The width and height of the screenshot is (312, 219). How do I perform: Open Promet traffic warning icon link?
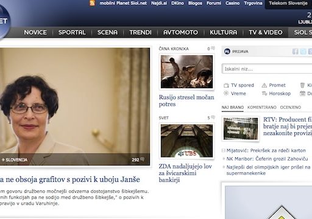(264, 85)
